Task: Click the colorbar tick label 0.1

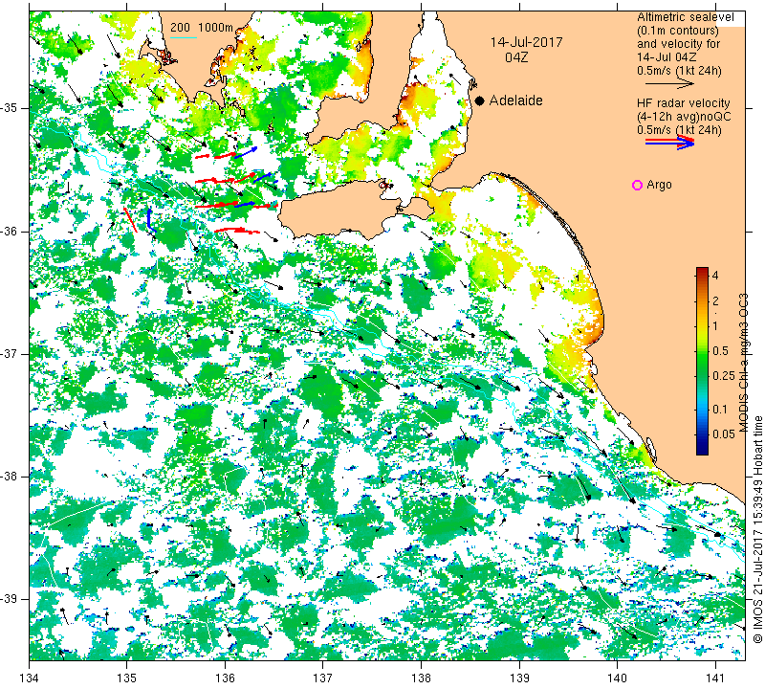Action: [720, 410]
